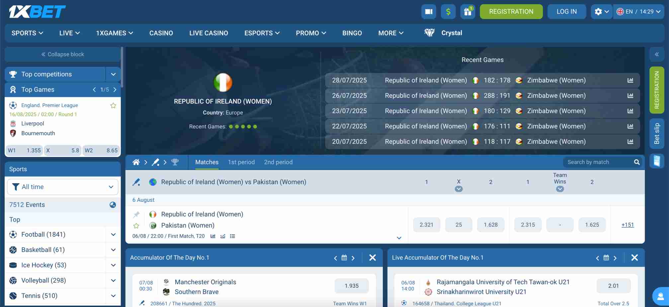The width and height of the screenshot is (669, 307).
Task: Go to CASINO section
Action: [161, 33]
